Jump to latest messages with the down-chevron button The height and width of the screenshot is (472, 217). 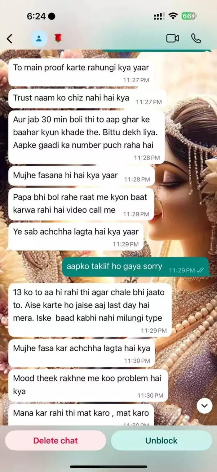click(204, 406)
